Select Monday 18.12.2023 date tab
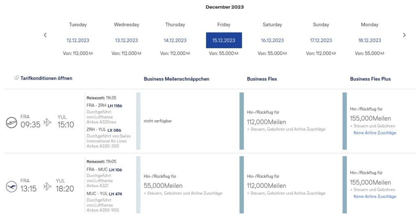This screenshot has width=416, height=217. [x=370, y=40]
